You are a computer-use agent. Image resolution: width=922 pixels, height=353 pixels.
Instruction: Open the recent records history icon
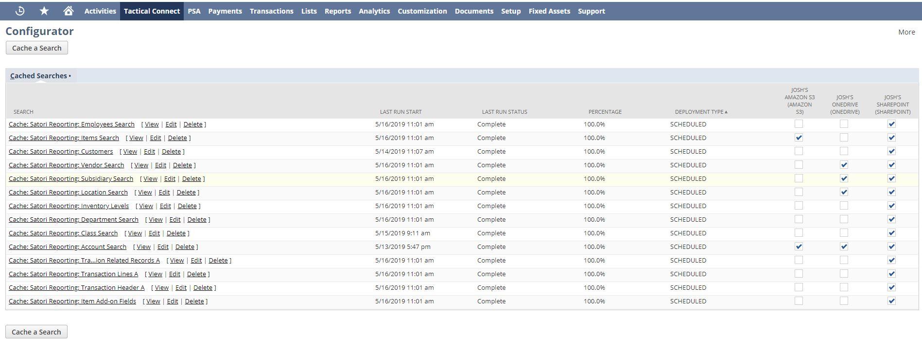click(x=20, y=11)
